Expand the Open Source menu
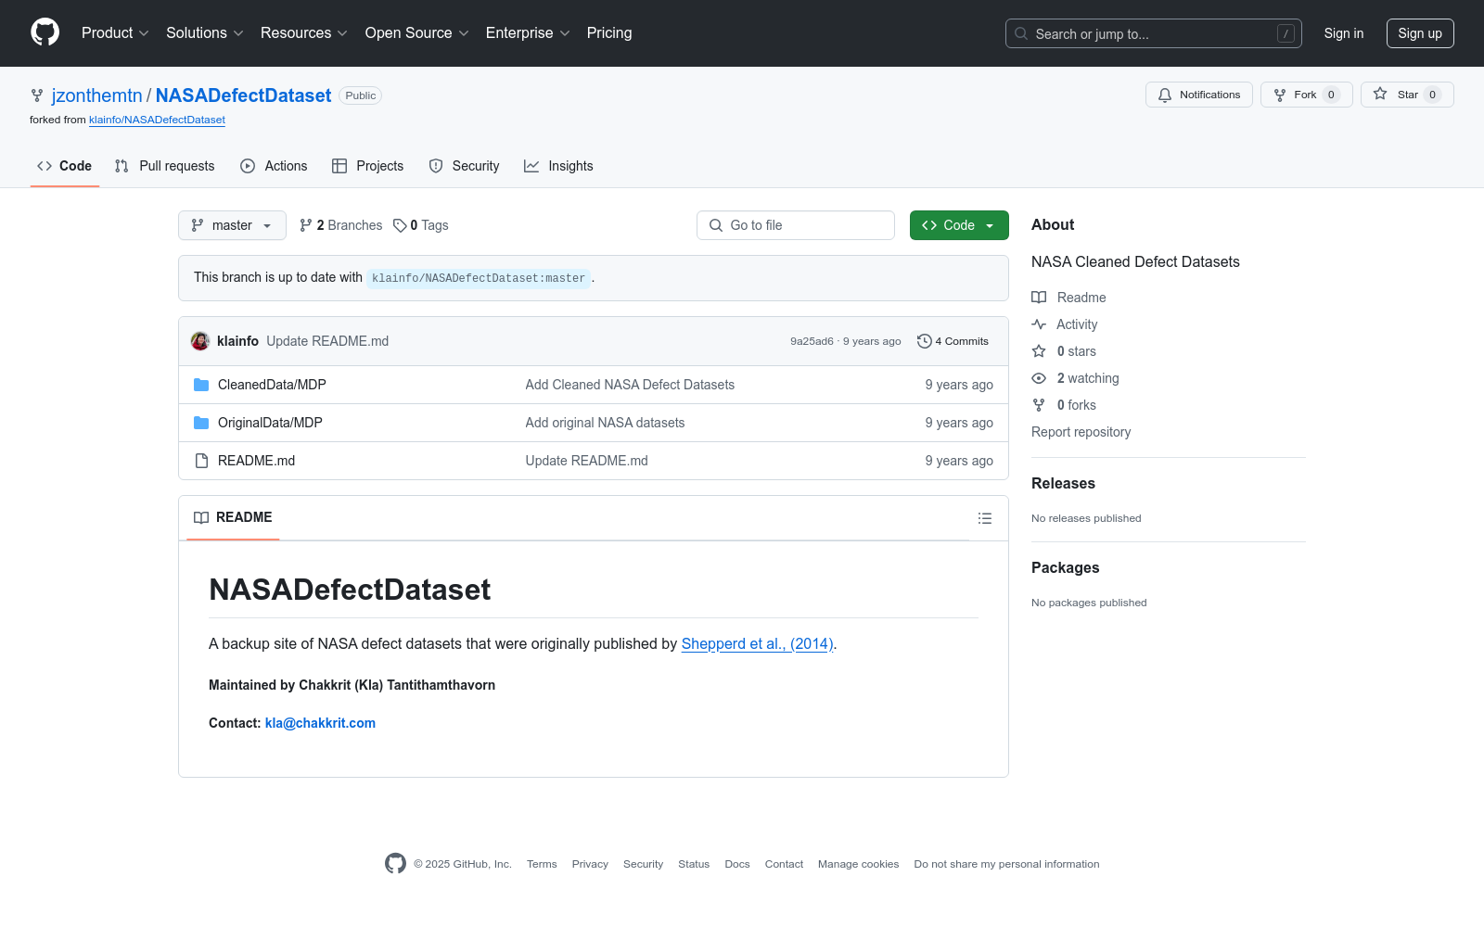Image resolution: width=1484 pixels, height=927 pixels. tap(417, 32)
